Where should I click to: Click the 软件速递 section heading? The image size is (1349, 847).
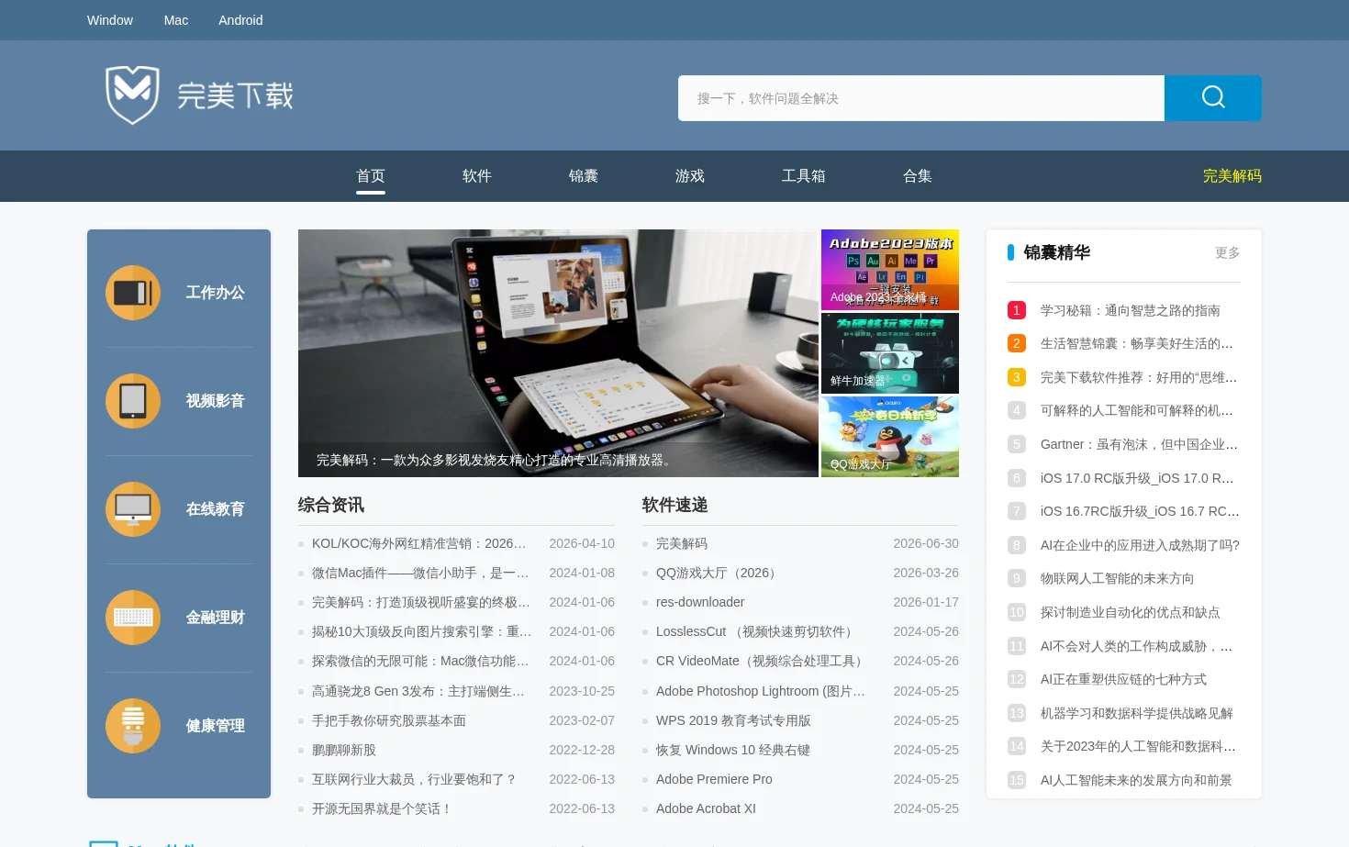tap(675, 506)
